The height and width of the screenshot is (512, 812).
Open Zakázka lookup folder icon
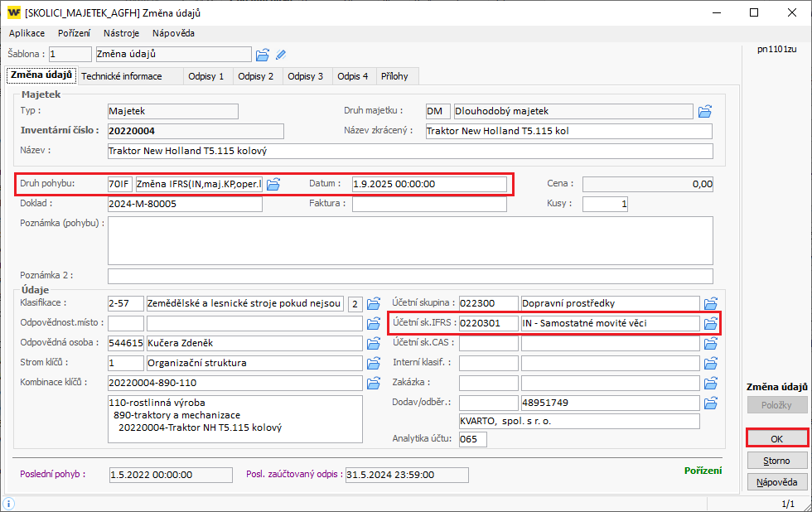[710, 383]
